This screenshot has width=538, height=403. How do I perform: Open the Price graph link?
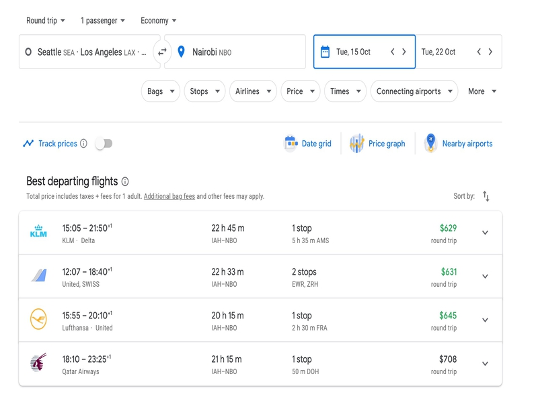point(387,144)
